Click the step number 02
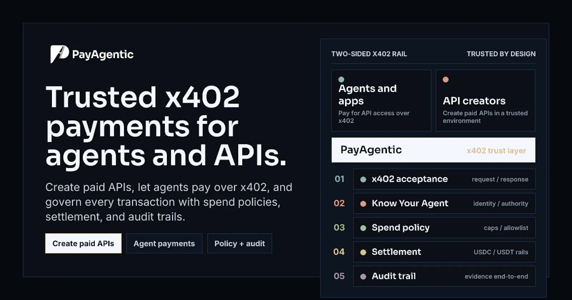This screenshot has width=572, height=300. [339, 203]
